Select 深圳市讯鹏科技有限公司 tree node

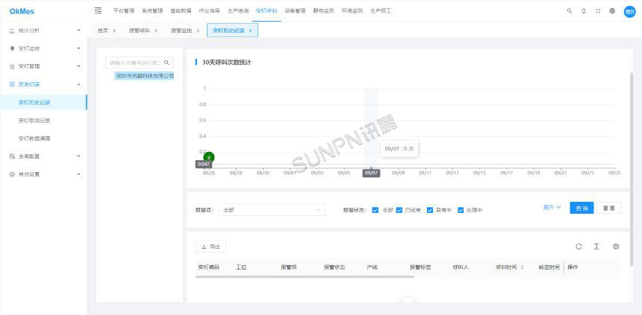[145, 75]
